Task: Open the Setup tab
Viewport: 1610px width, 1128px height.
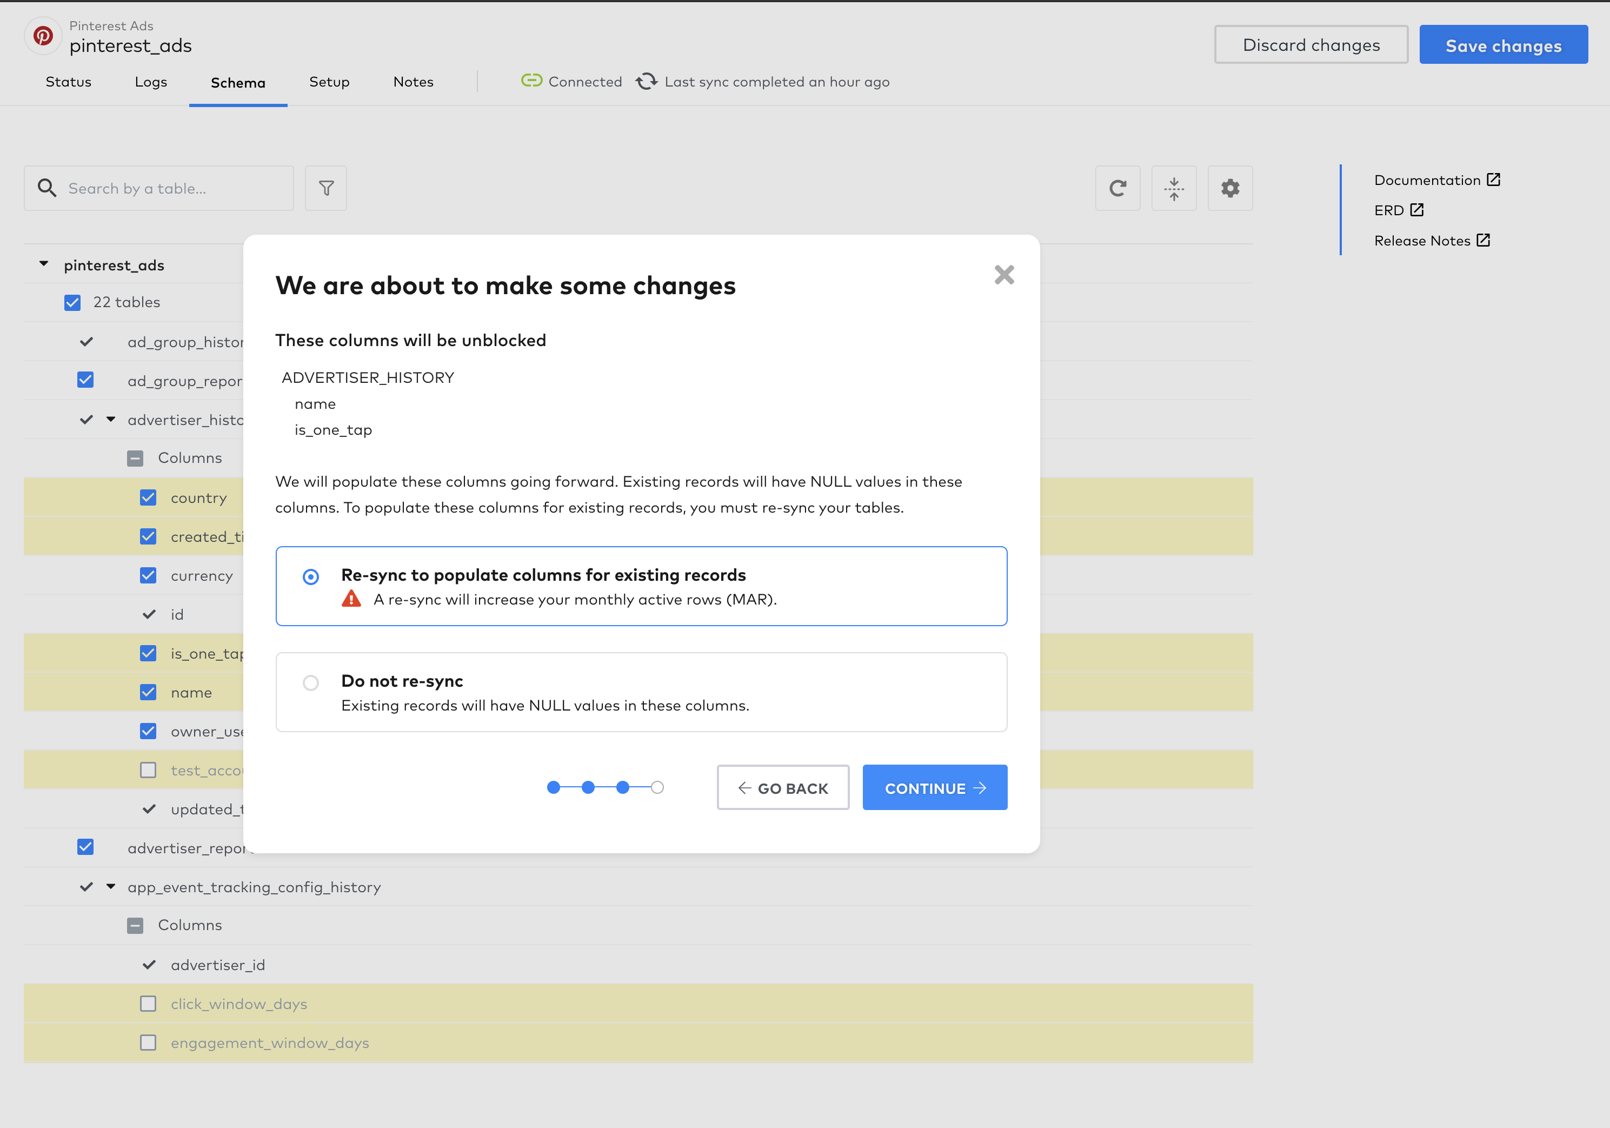Action: coord(329,81)
